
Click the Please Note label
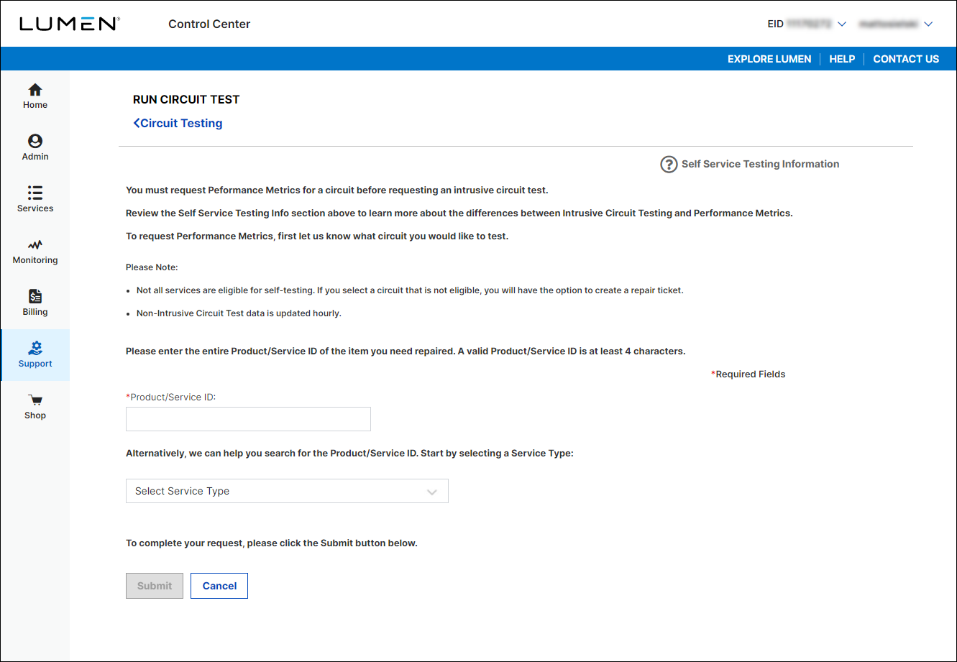[x=152, y=267]
